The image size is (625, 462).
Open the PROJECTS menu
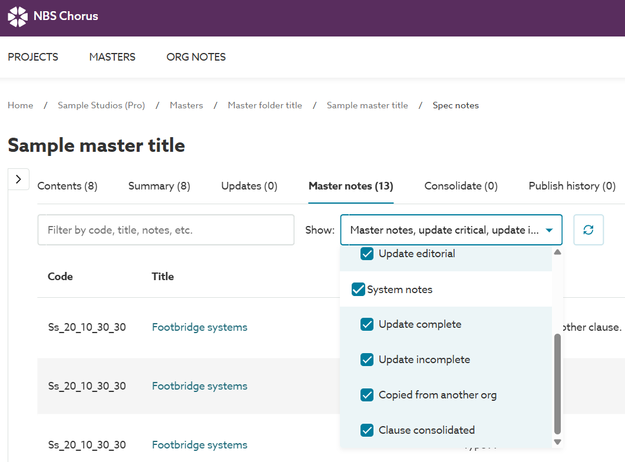coord(33,57)
